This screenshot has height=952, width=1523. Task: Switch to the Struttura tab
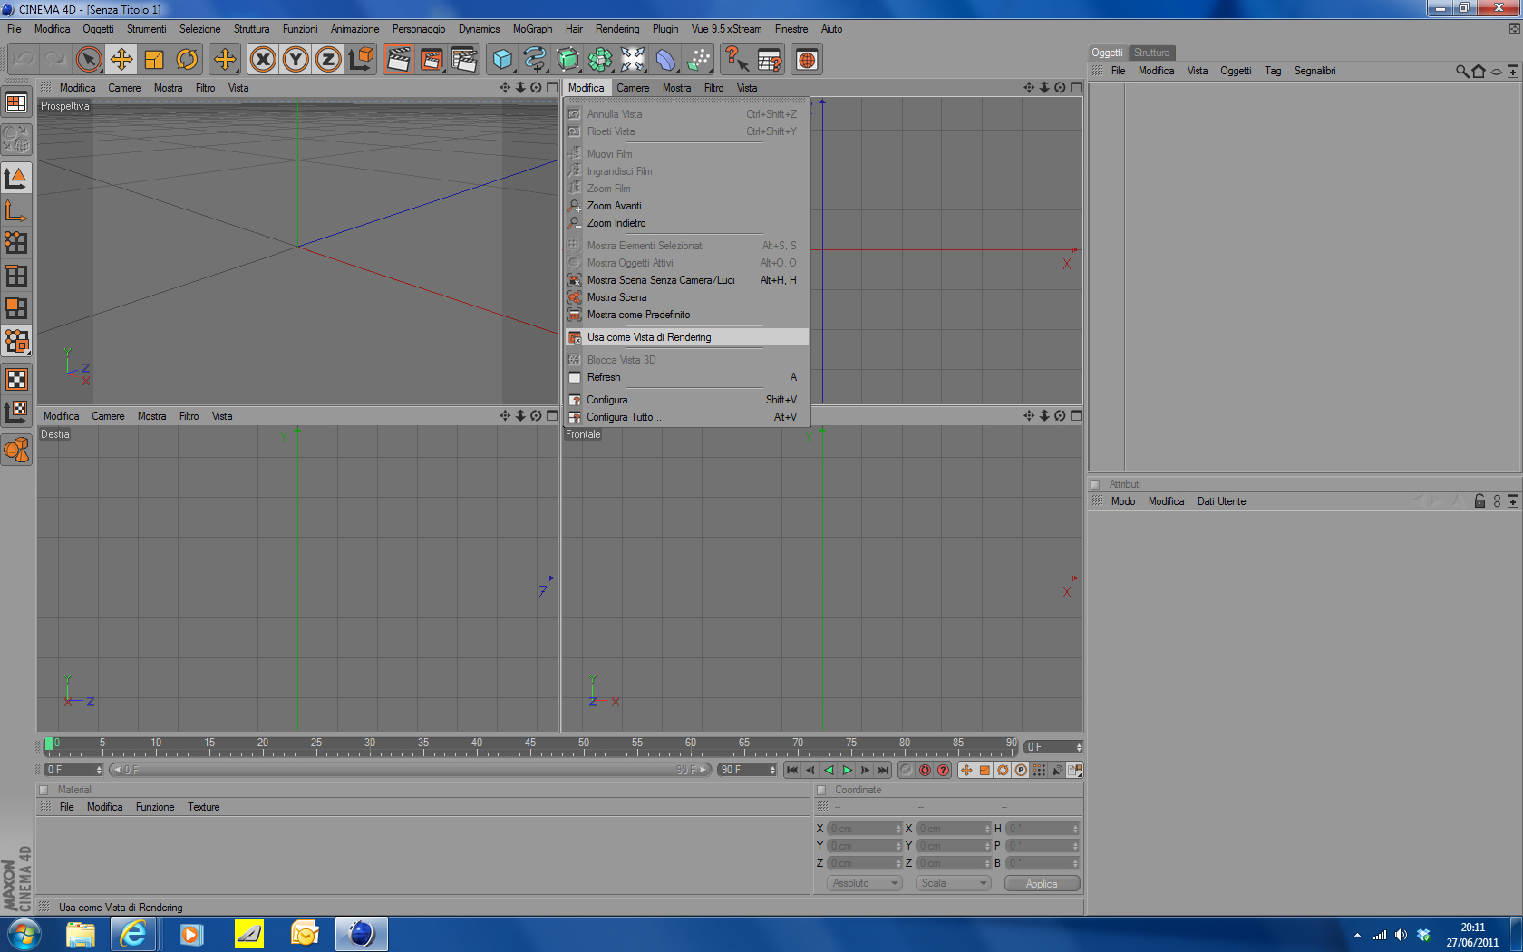tap(1151, 53)
